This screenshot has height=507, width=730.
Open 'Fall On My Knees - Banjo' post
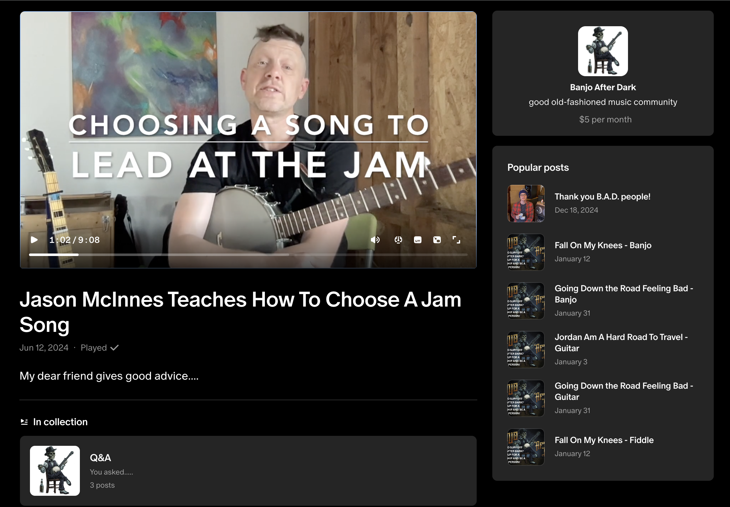(603, 245)
